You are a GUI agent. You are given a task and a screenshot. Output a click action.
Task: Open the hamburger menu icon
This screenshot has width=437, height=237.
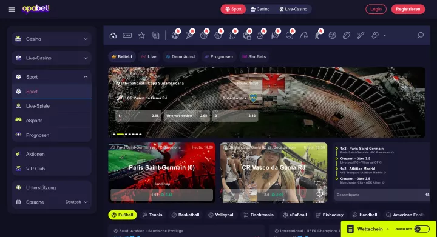click(12, 9)
